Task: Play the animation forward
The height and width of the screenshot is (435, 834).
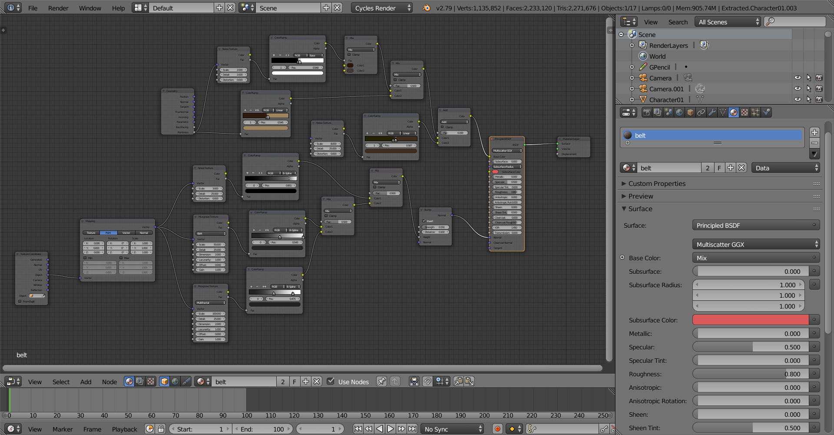Action: point(391,429)
